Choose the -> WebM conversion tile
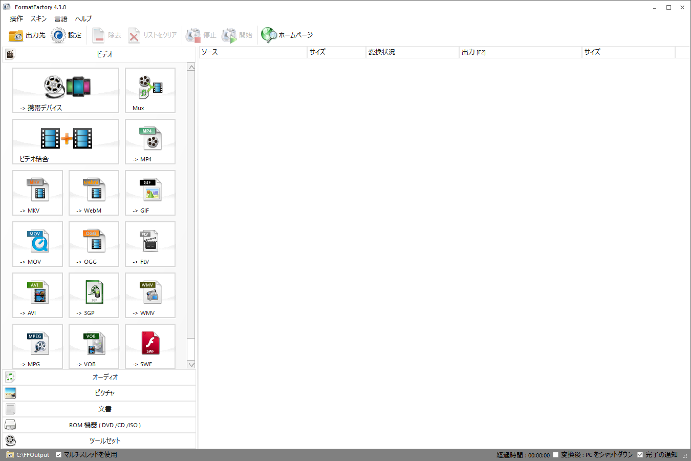691x461 pixels. click(94, 193)
